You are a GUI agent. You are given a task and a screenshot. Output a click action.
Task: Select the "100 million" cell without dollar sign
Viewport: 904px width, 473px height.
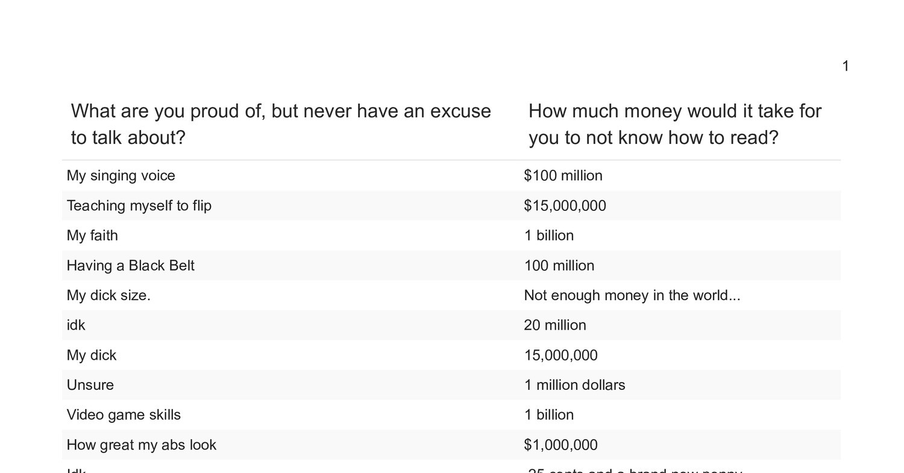pyautogui.click(x=559, y=266)
